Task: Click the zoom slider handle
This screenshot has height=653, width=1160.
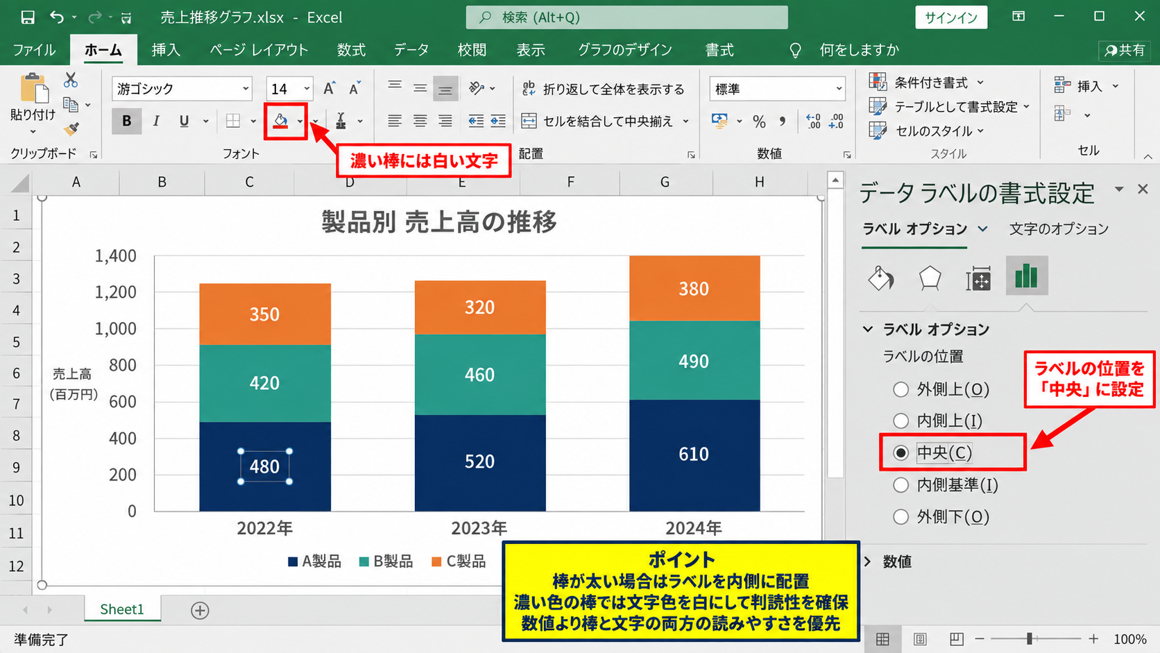Action: [1030, 638]
